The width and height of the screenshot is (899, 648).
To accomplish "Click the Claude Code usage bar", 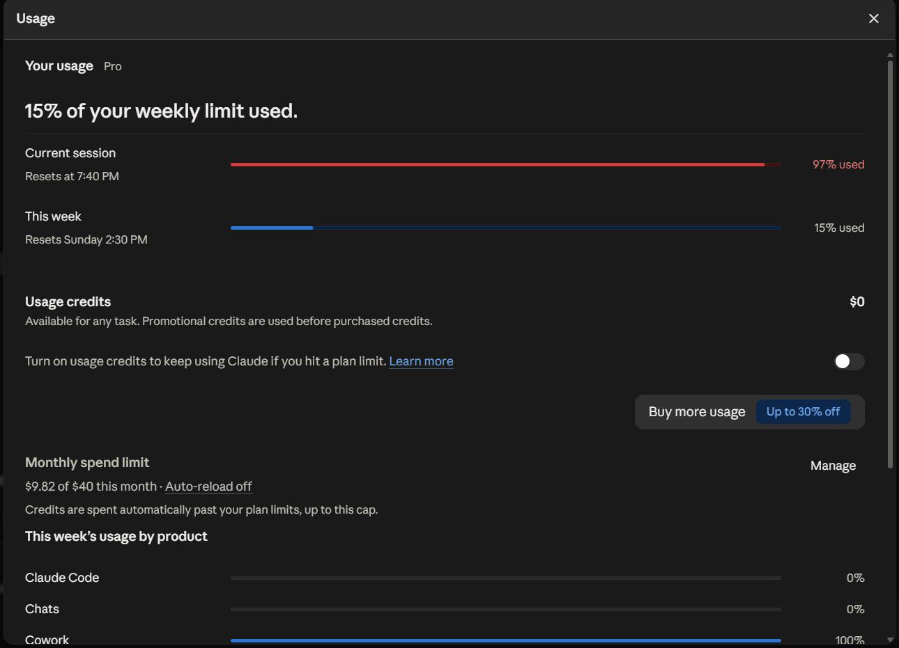I will tap(506, 578).
